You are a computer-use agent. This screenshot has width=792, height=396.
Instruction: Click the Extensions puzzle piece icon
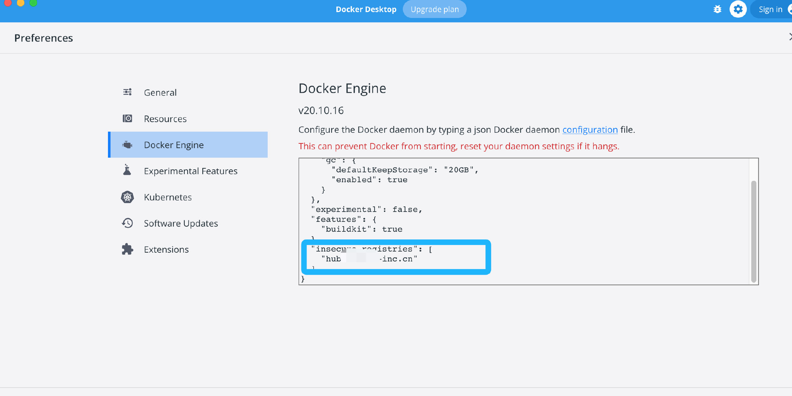[127, 249]
